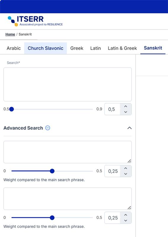Select the Latin tab
Screen dimensions: 168x237
click(x=95, y=48)
